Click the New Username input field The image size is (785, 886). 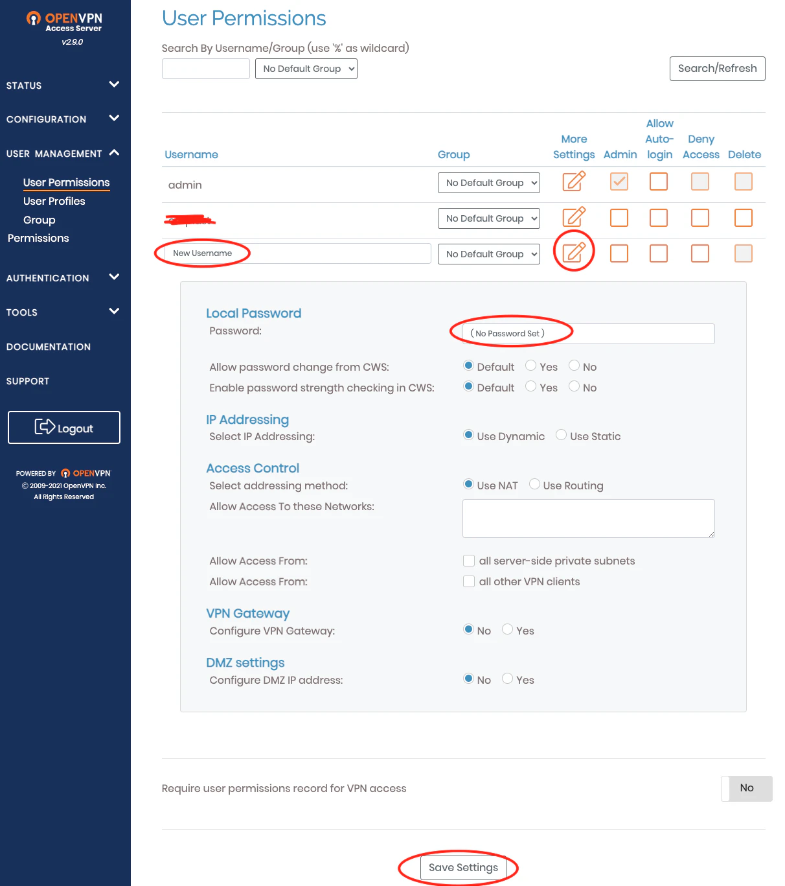pos(298,253)
